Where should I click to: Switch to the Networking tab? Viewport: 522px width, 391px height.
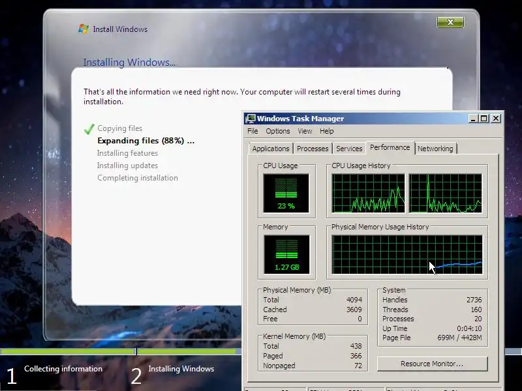coord(435,149)
